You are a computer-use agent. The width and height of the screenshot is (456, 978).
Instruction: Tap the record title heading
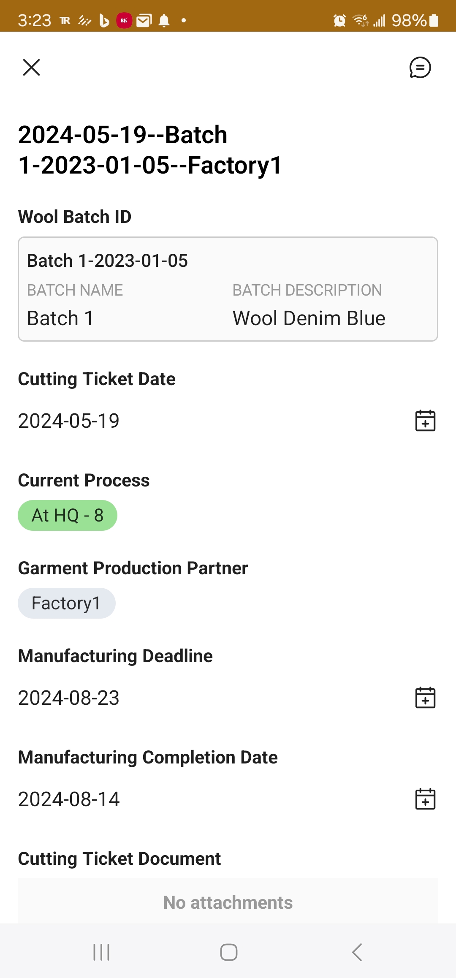(150, 150)
